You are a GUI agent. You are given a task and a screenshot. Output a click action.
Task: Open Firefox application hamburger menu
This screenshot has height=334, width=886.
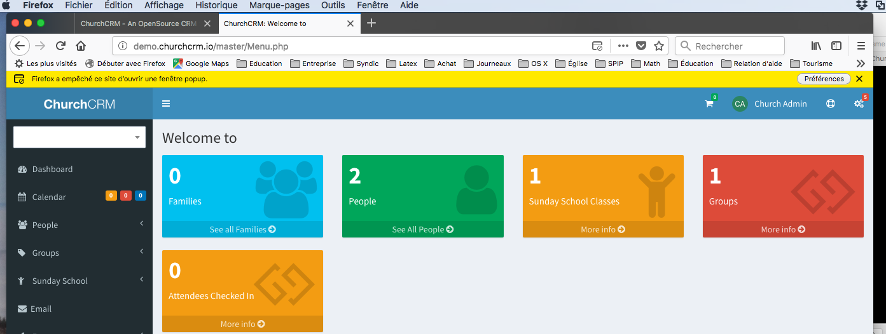(861, 46)
